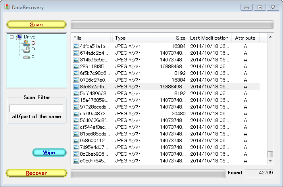The height and width of the screenshot is (187, 283).
Task: Click the vertical scrollbar thumb
Action: tap(270, 154)
